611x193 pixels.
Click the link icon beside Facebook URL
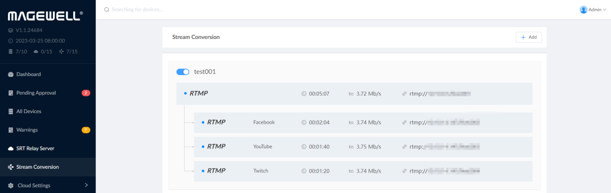point(404,122)
